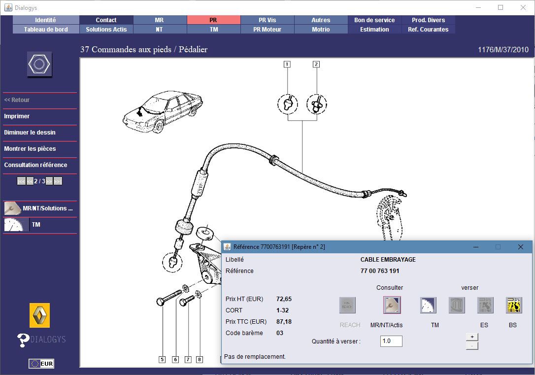
Task: Click the EUR currency flag indicator
Action: [x=41, y=363]
